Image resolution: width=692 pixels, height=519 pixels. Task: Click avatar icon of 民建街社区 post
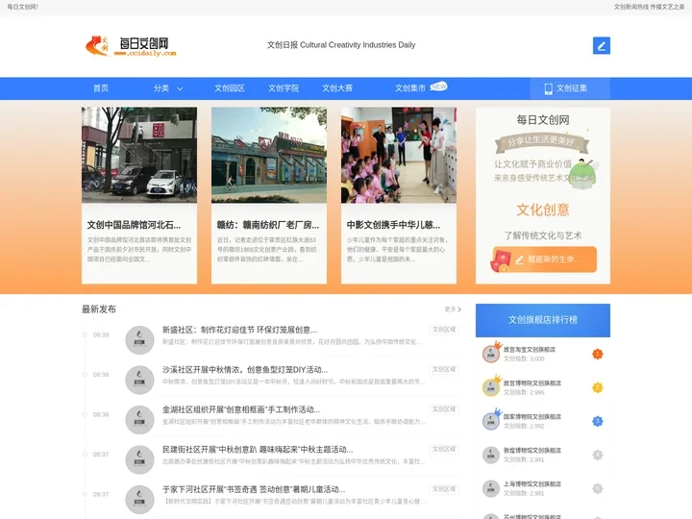139,459
